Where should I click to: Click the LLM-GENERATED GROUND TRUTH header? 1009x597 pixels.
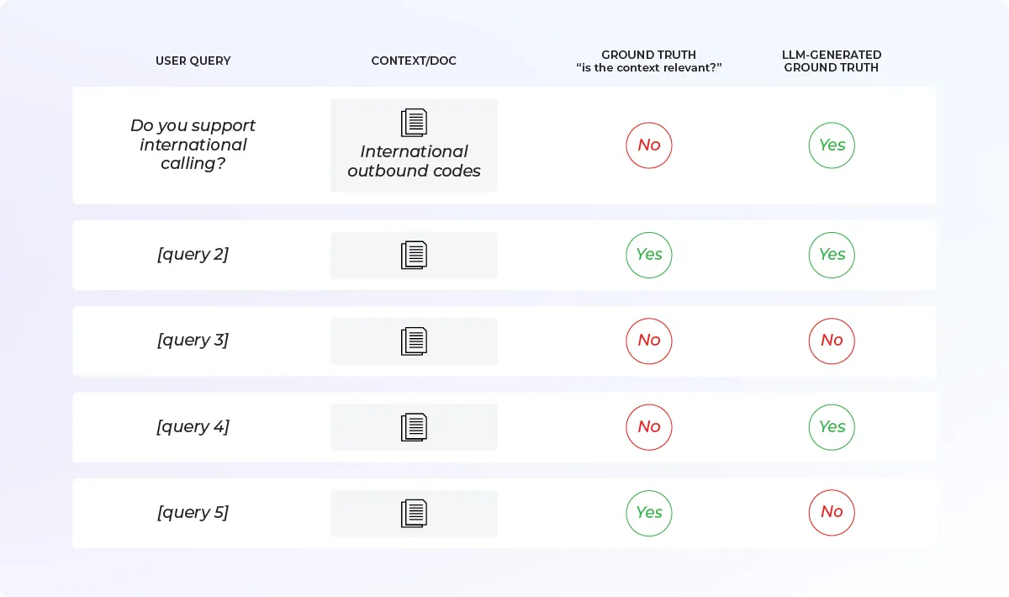pos(832,61)
